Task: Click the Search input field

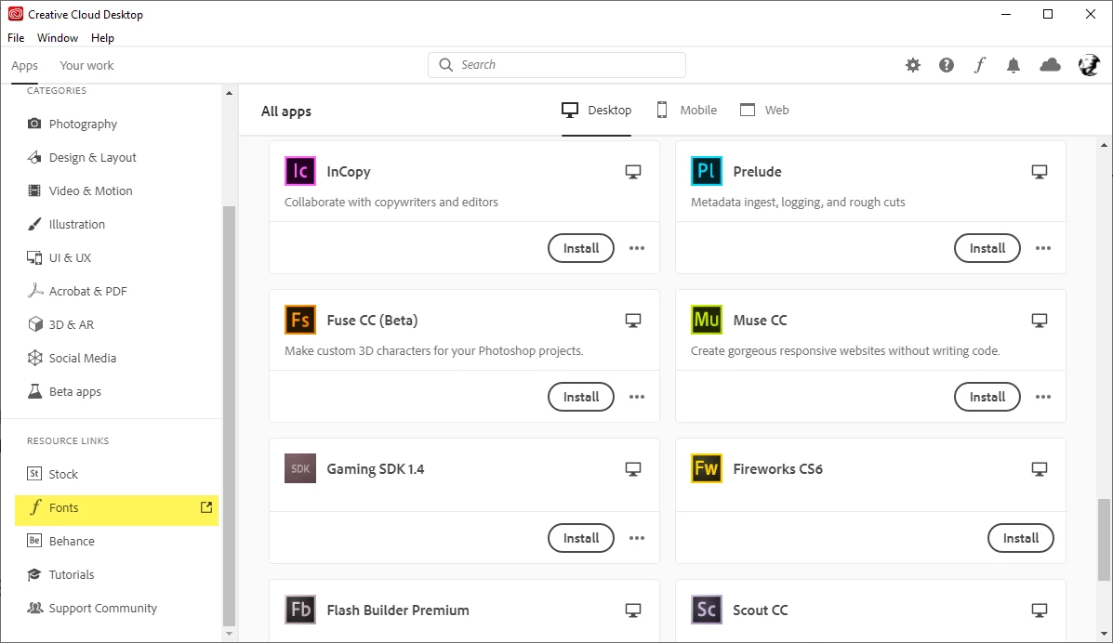Action: click(x=556, y=65)
